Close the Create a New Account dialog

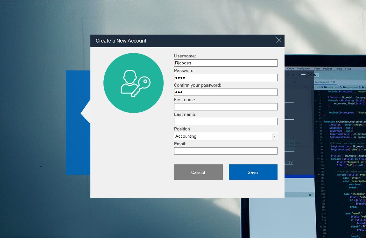click(279, 40)
